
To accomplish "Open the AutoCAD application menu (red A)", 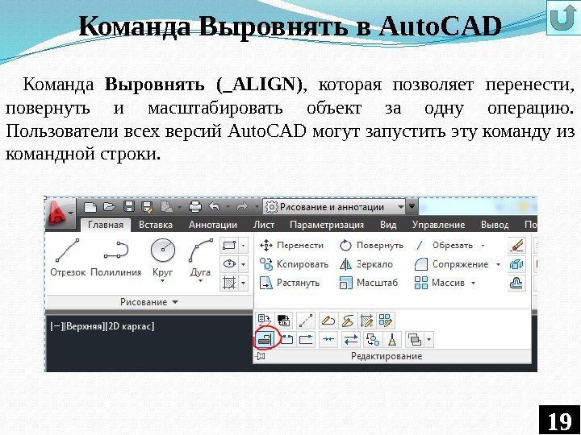I will tap(60, 214).
